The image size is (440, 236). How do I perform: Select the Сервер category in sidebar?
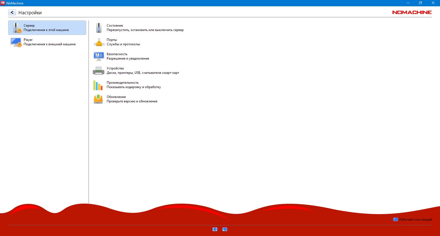[x=47, y=28]
